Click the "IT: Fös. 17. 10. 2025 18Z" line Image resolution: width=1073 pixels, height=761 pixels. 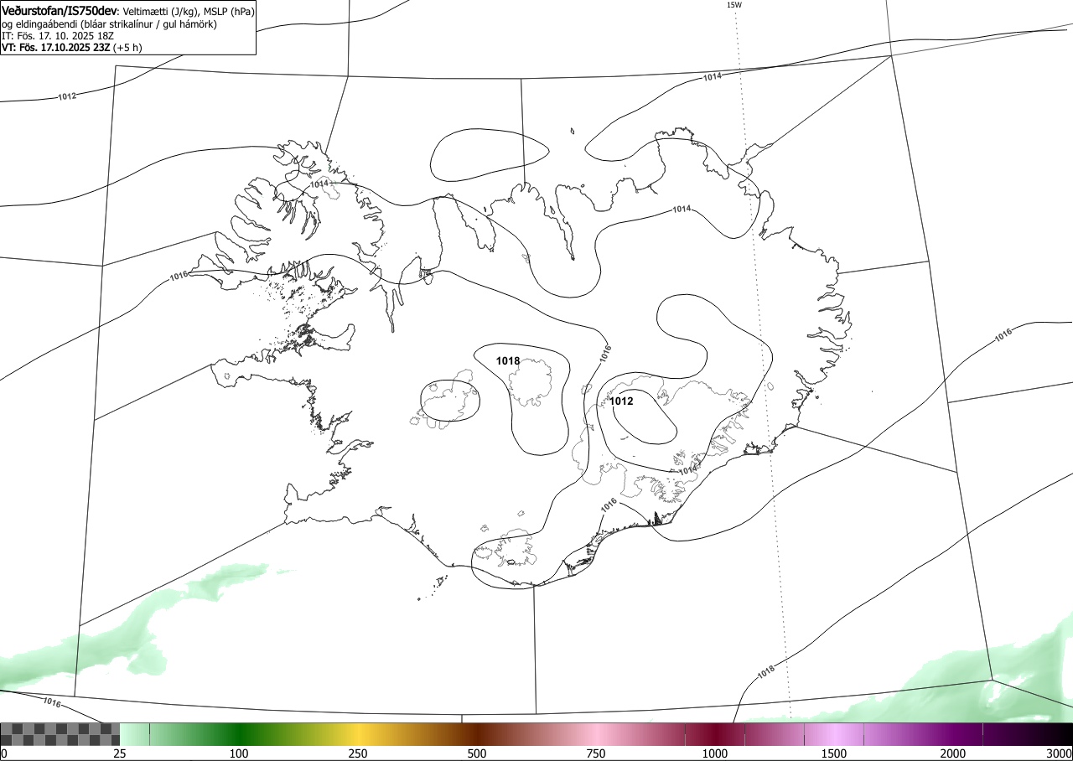pos(56,36)
